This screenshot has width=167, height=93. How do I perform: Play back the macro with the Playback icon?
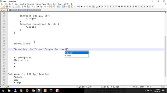[87, 7]
